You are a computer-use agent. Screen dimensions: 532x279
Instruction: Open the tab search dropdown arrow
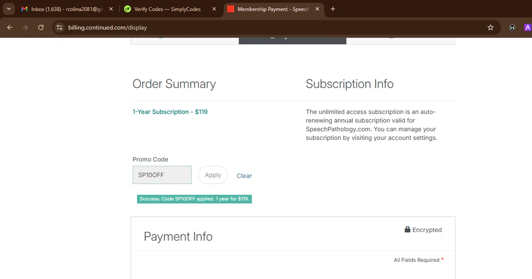point(9,9)
